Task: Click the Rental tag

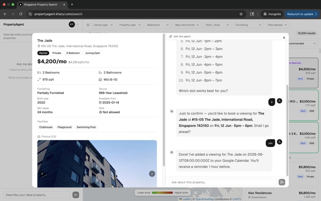Action: pyautogui.click(x=43, y=53)
